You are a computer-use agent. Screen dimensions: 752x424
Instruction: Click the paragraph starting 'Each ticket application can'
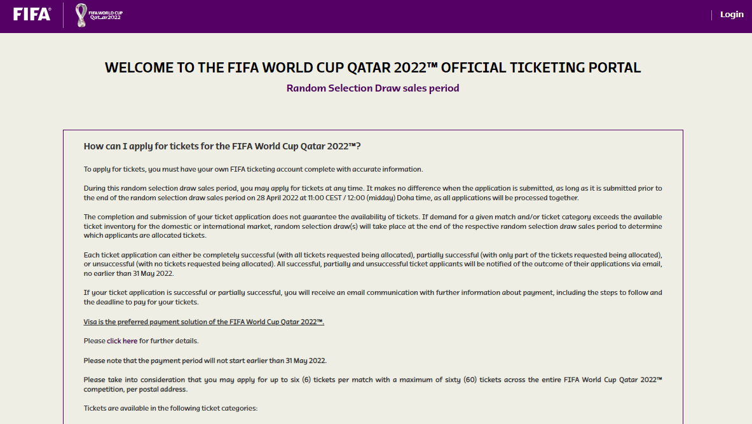coord(373,264)
